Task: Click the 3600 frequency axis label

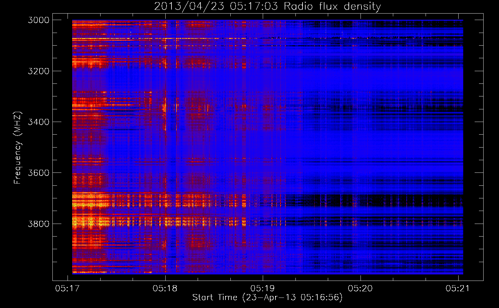Action: pos(39,173)
